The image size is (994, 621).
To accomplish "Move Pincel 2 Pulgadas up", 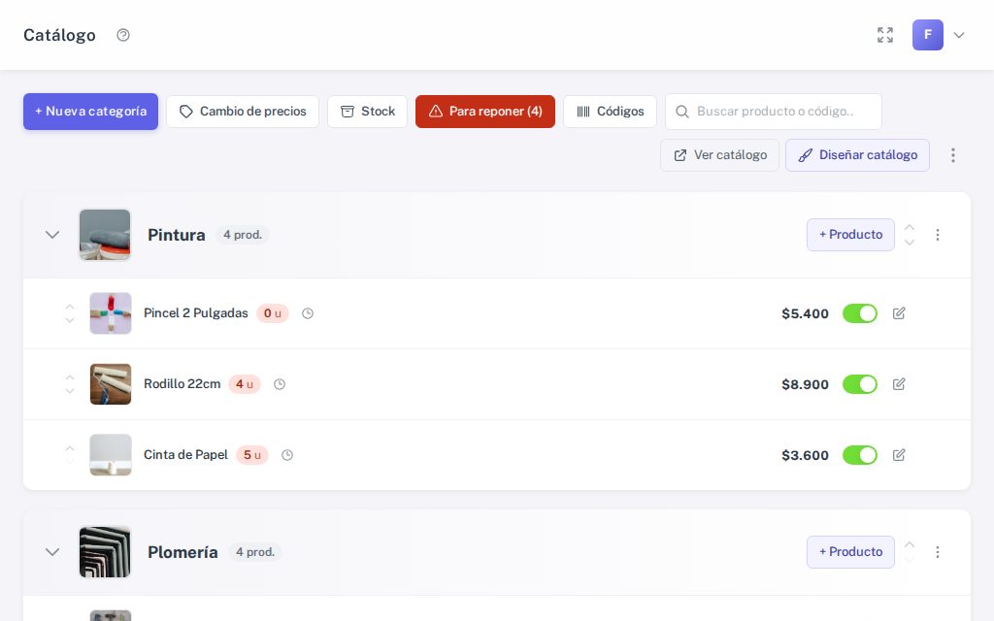I will click(x=70, y=307).
